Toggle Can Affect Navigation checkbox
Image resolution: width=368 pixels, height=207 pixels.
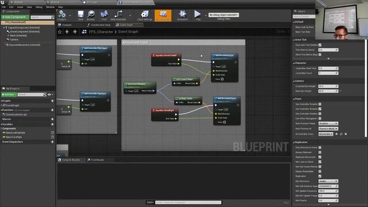coord(320,118)
